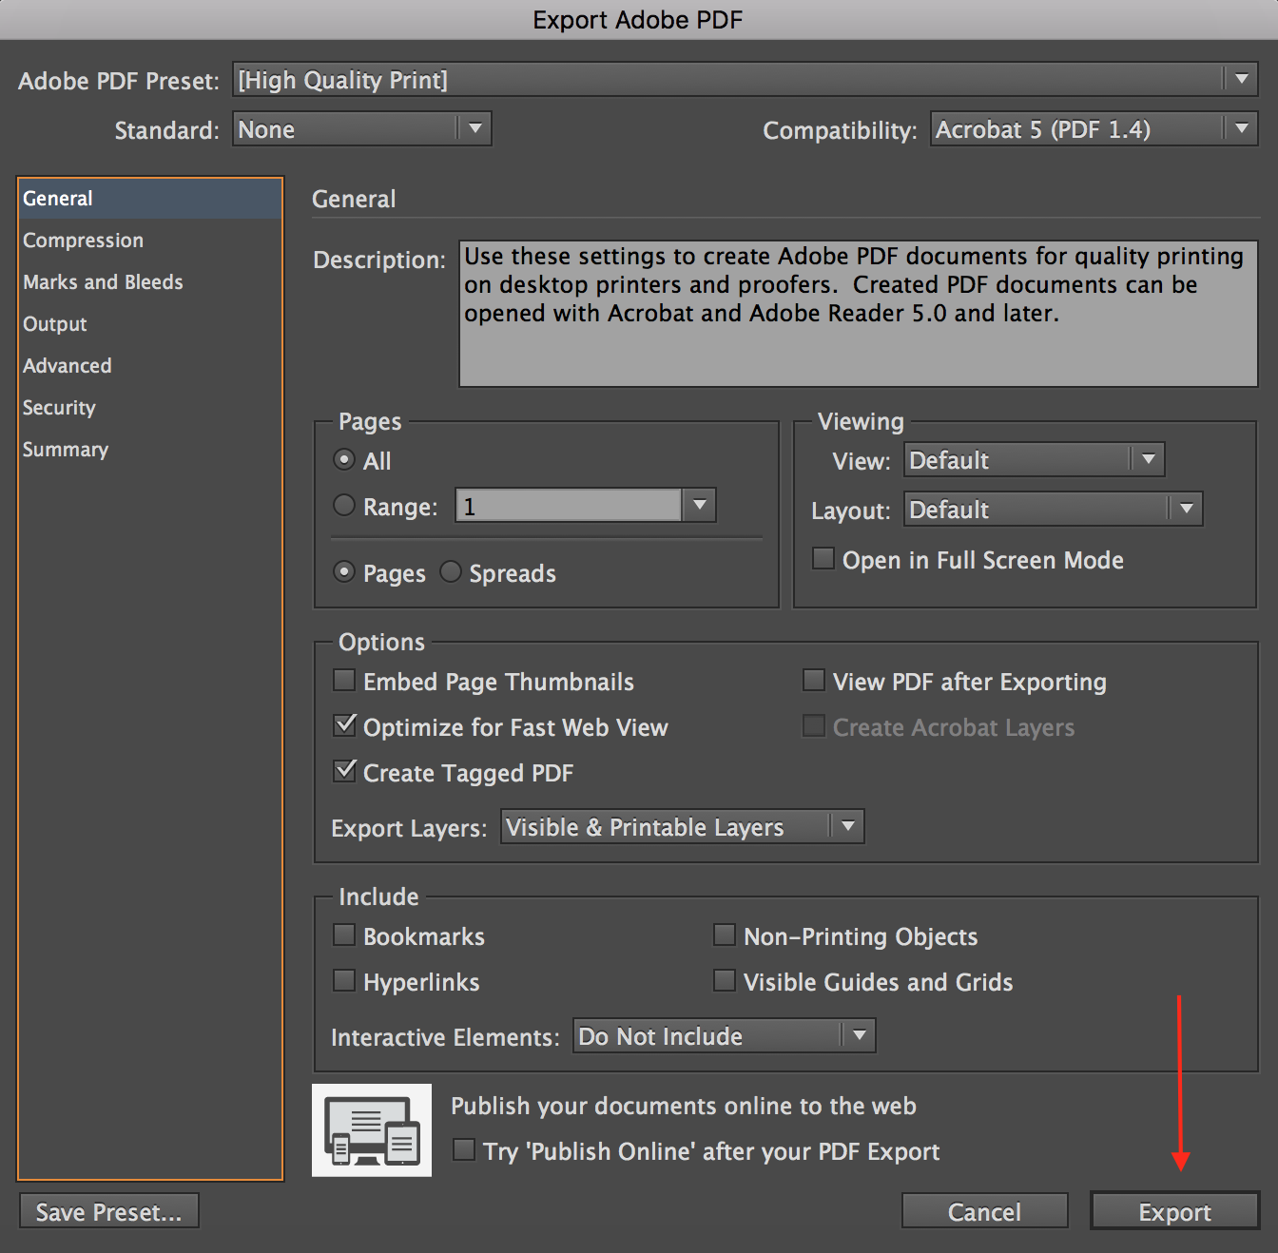Image resolution: width=1278 pixels, height=1253 pixels.
Task: Open the Advanced settings panel
Action: coord(150,366)
